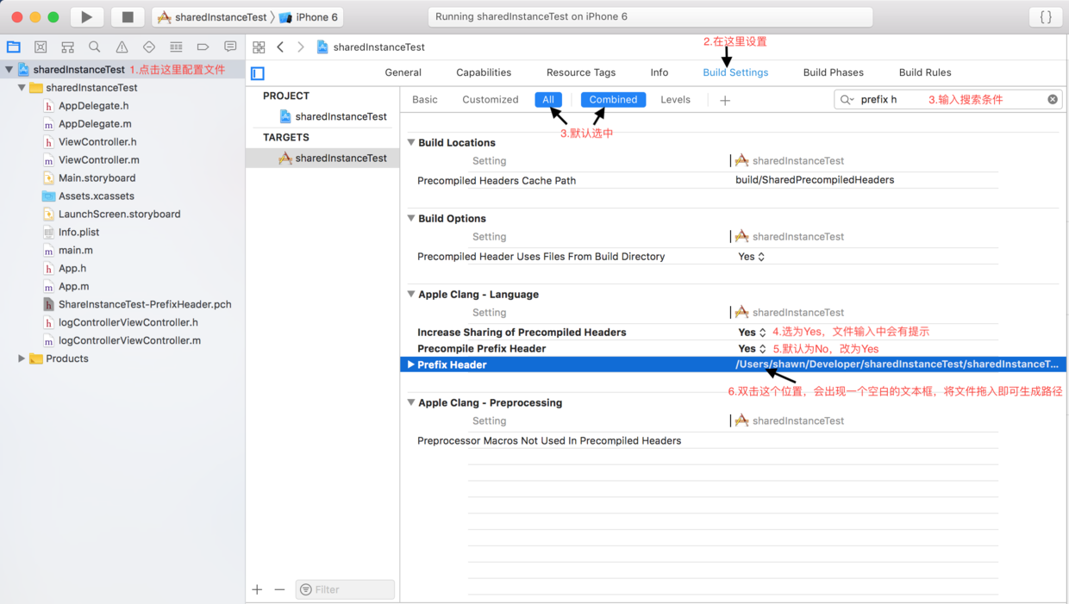Select the Basic filter
Image resolution: width=1069 pixels, height=604 pixels.
(x=425, y=100)
